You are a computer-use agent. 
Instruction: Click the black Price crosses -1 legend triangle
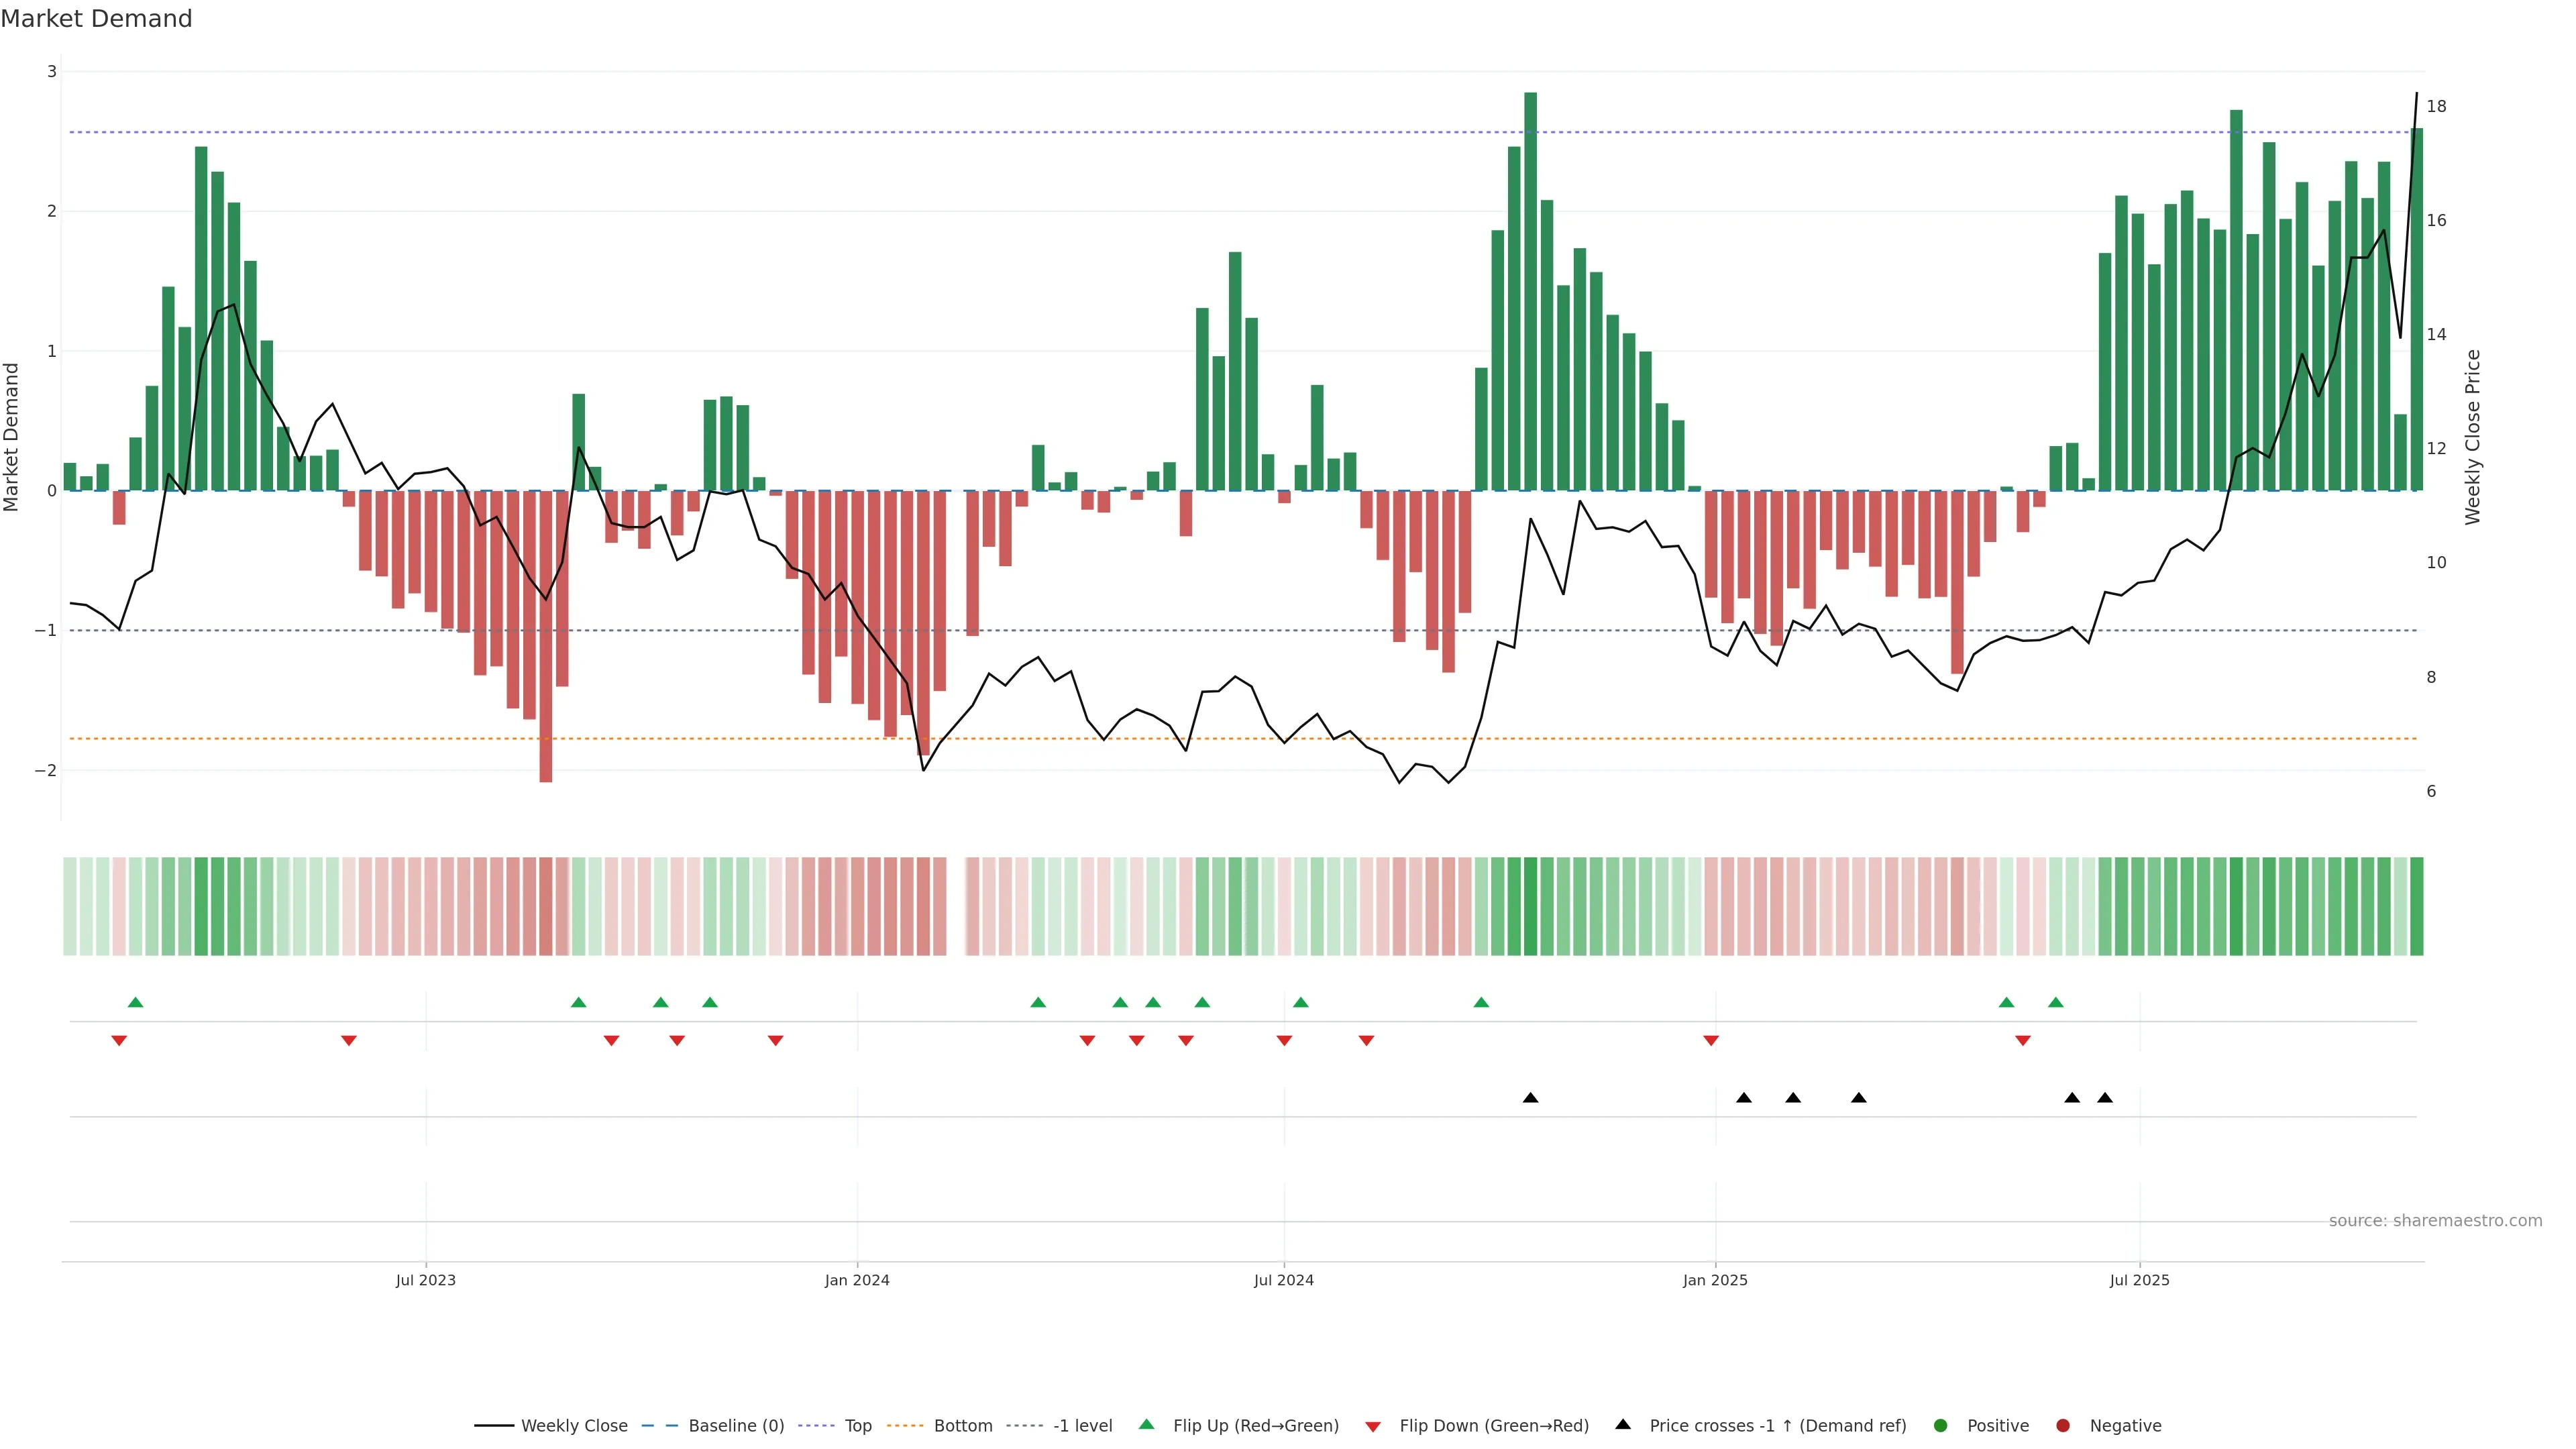pos(1623,1424)
